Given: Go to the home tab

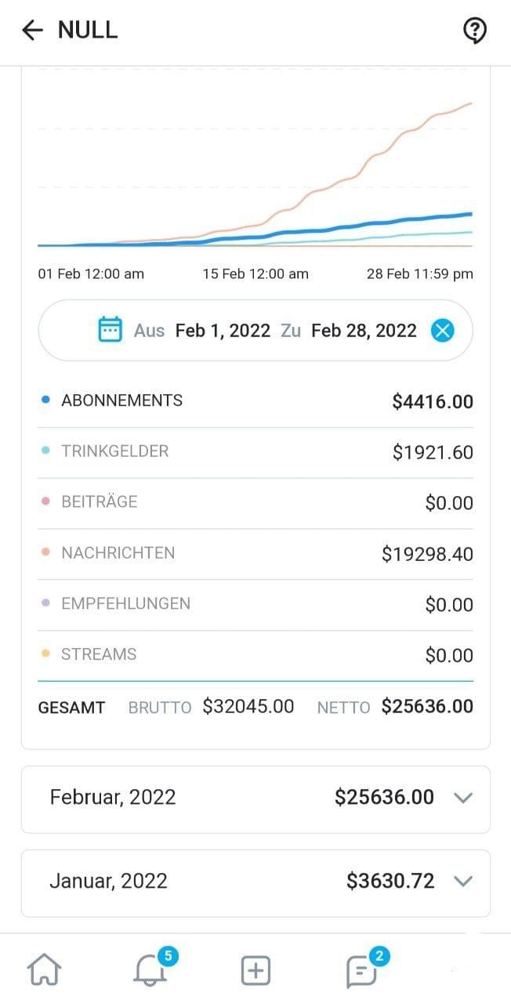Looking at the screenshot, I should pyautogui.click(x=45, y=972).
